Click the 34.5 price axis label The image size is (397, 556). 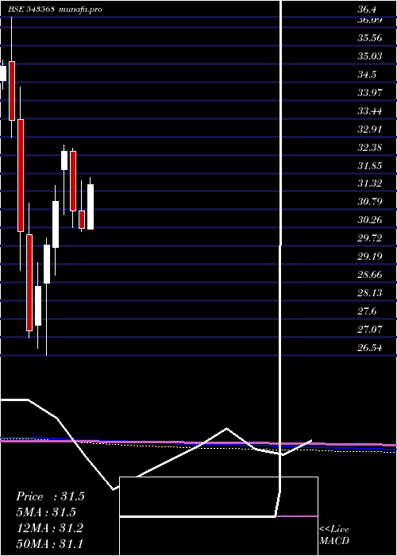point(367,75)
